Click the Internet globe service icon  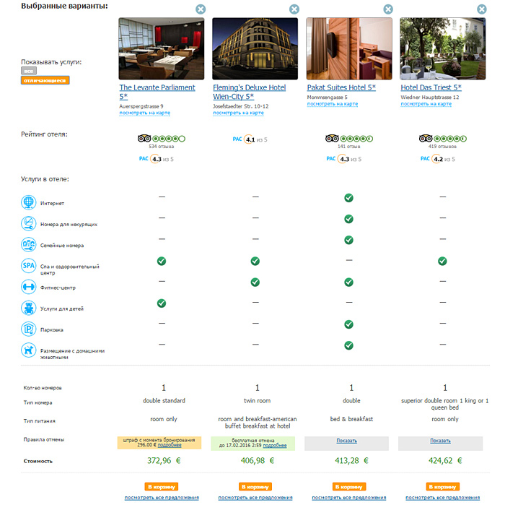click(x=28, y=202)
